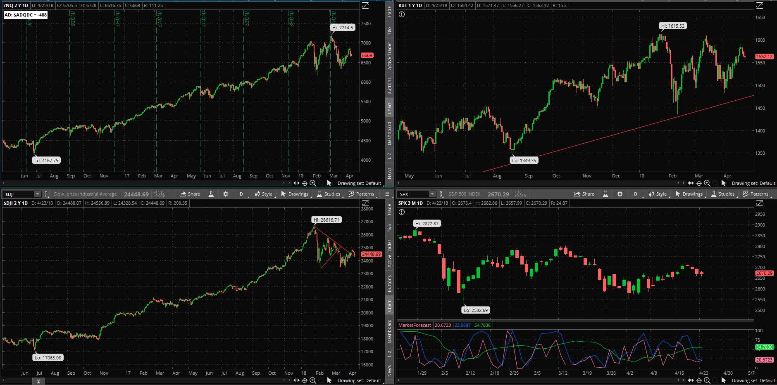Select the Buttons tab on upper sidebar

click(x=389, y=86)
